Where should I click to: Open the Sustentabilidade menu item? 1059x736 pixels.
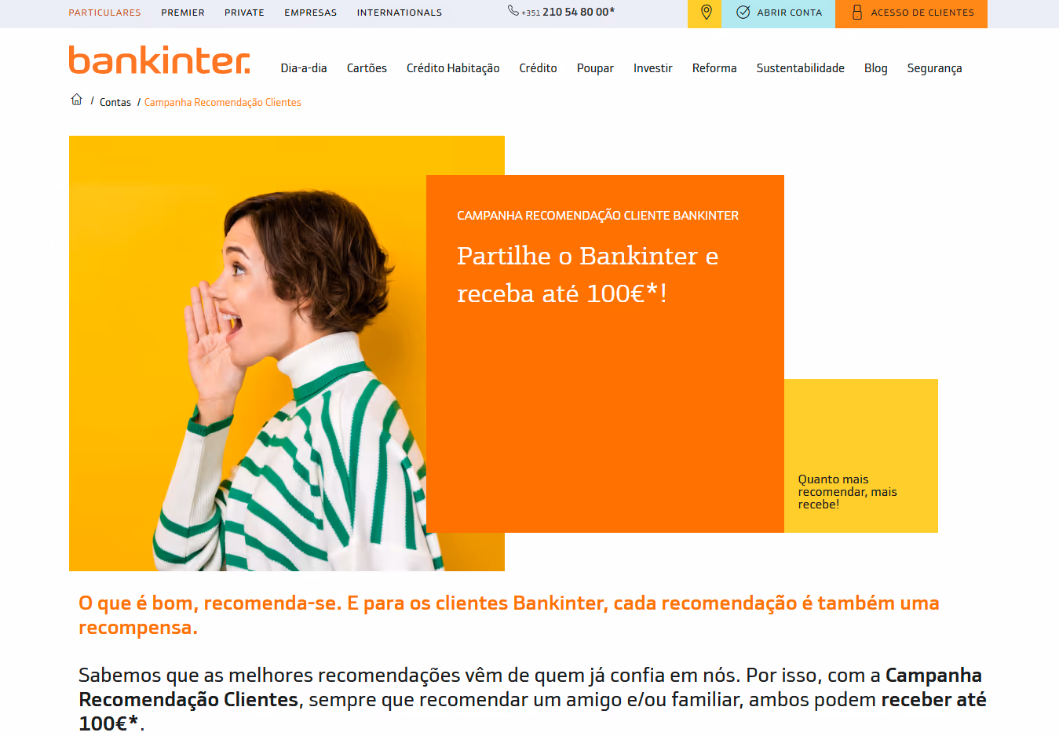[x=801, y=68]
